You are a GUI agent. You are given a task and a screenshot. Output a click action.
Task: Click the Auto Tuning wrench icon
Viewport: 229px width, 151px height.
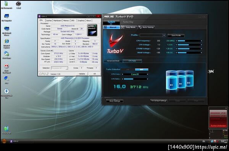[x=140, y=27]
